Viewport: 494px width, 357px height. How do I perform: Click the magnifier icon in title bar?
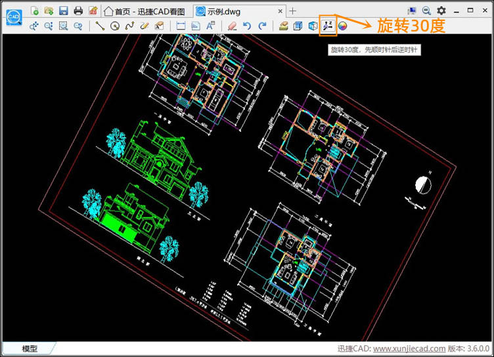[426, 10]
